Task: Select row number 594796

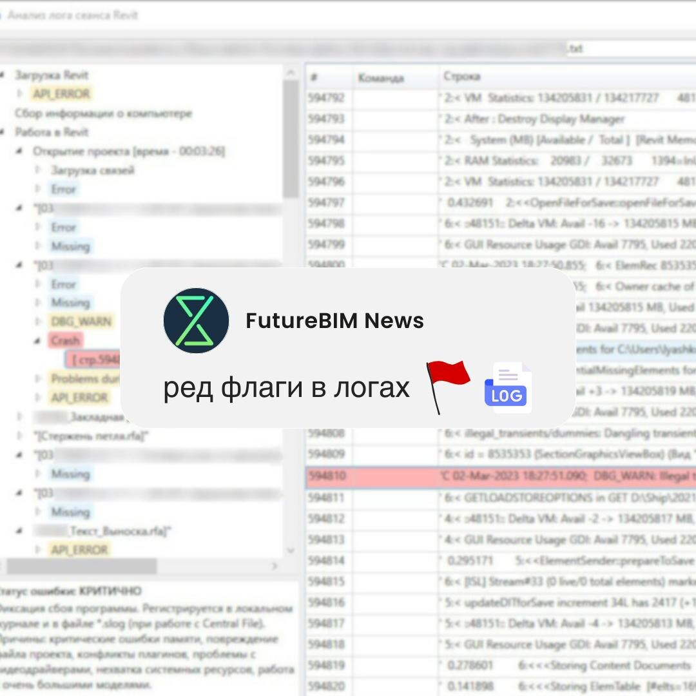Action: click(501, 182)
